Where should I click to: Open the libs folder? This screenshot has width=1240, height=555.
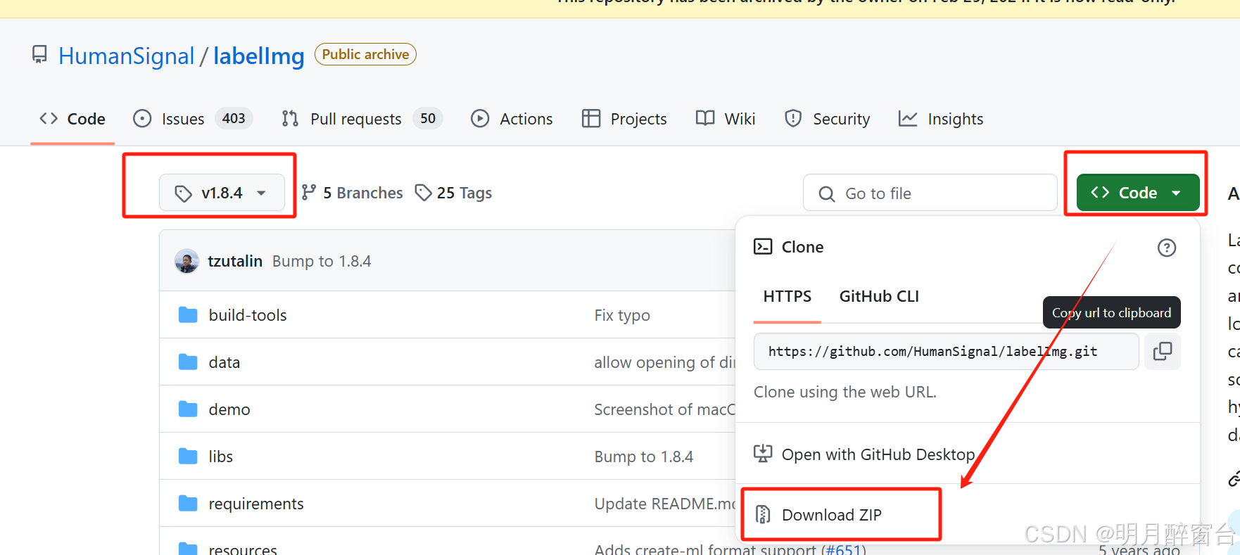[x=221, y=457]
